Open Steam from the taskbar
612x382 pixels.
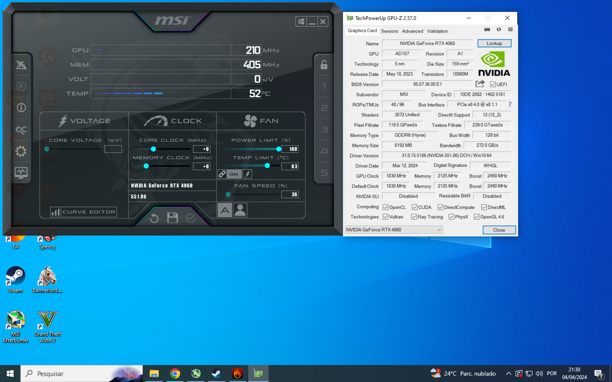(216, 374)
